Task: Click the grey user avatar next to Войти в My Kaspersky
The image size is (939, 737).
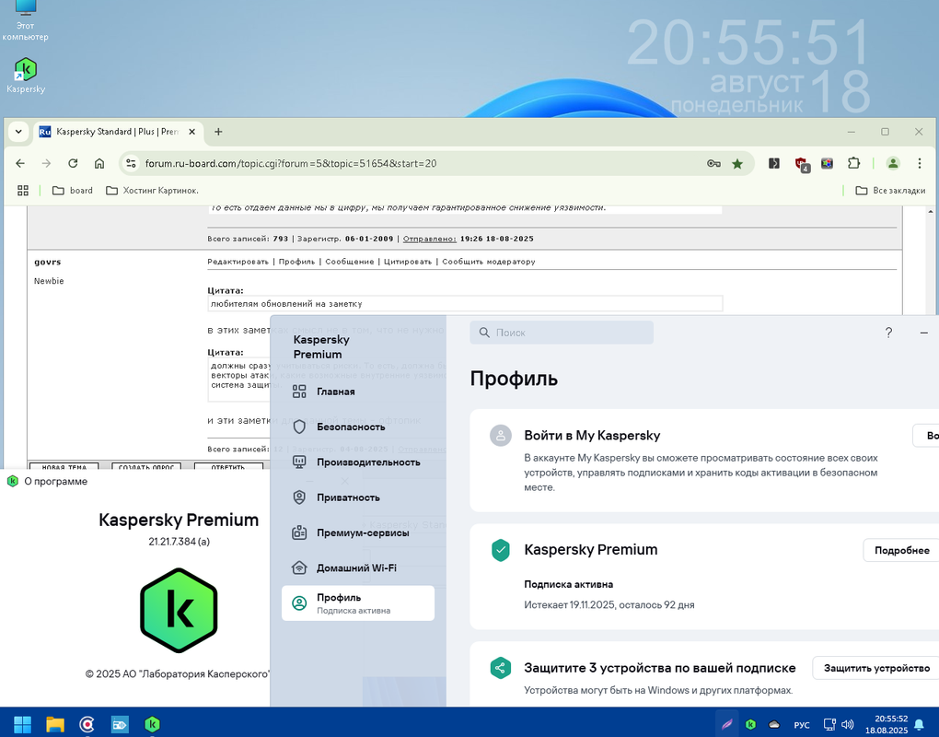Action: point(500,436)
